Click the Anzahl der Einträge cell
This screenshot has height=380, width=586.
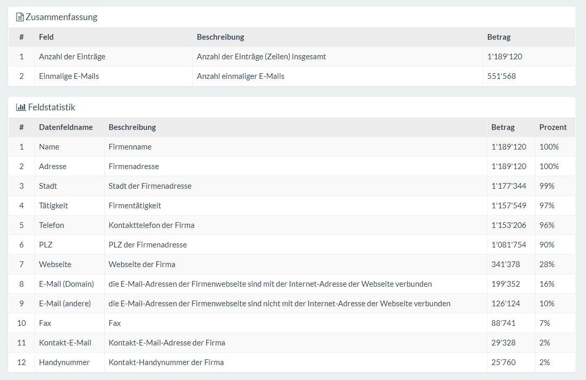[72, 57]
